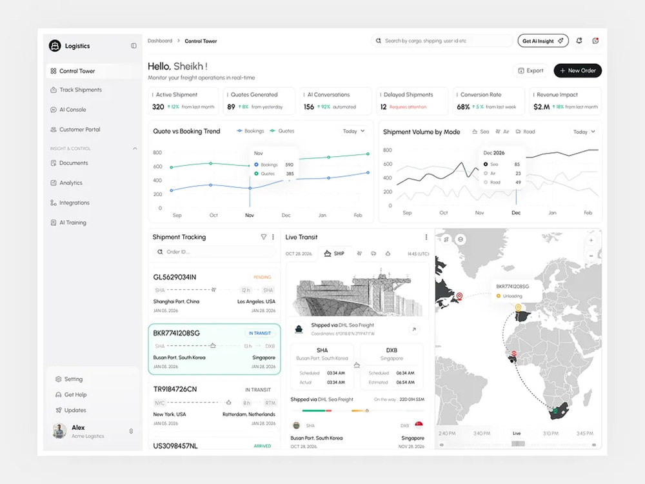Expand the Alex account switcher

(x=131, y=431)
